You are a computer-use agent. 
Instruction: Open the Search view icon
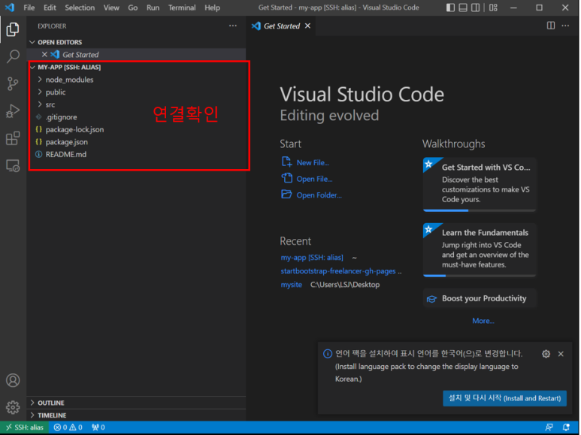pos(13,56)
